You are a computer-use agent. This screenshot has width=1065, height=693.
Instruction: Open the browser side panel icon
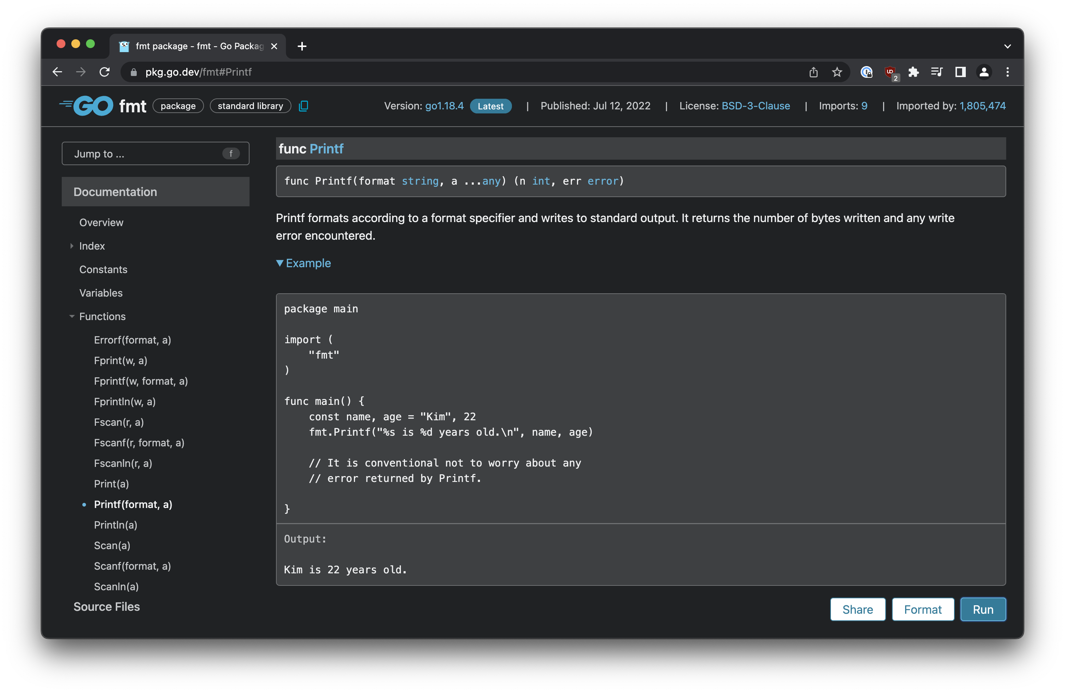click(x=960, y=72)
